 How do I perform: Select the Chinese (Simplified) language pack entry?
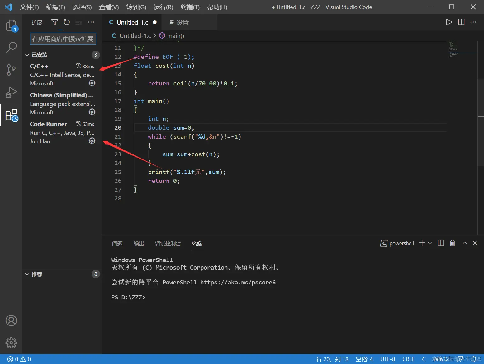point(62,104)
